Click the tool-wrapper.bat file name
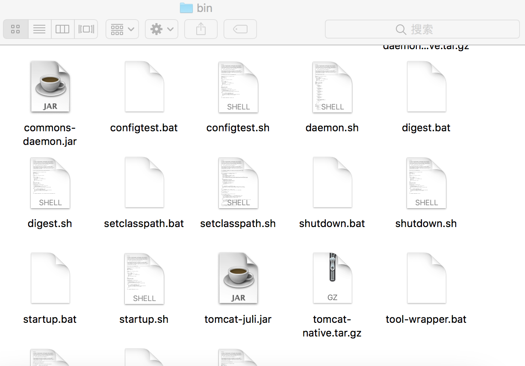This screenshot has height=366, width=525. 426,319
